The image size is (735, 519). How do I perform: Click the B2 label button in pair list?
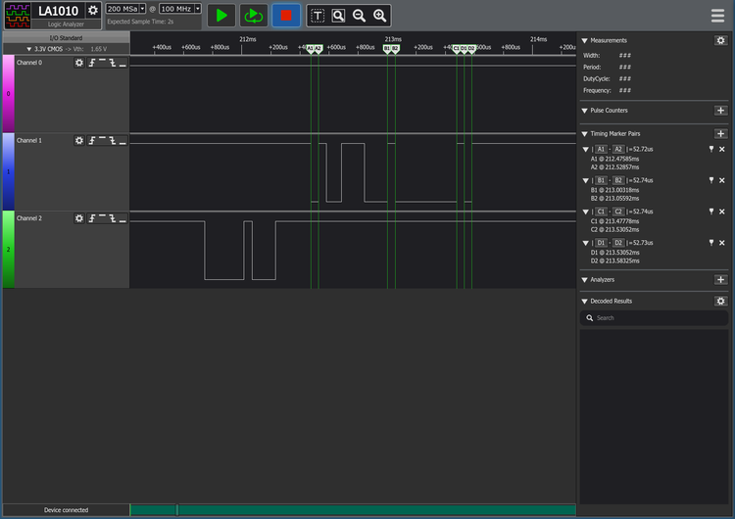[x=618, y=180]
